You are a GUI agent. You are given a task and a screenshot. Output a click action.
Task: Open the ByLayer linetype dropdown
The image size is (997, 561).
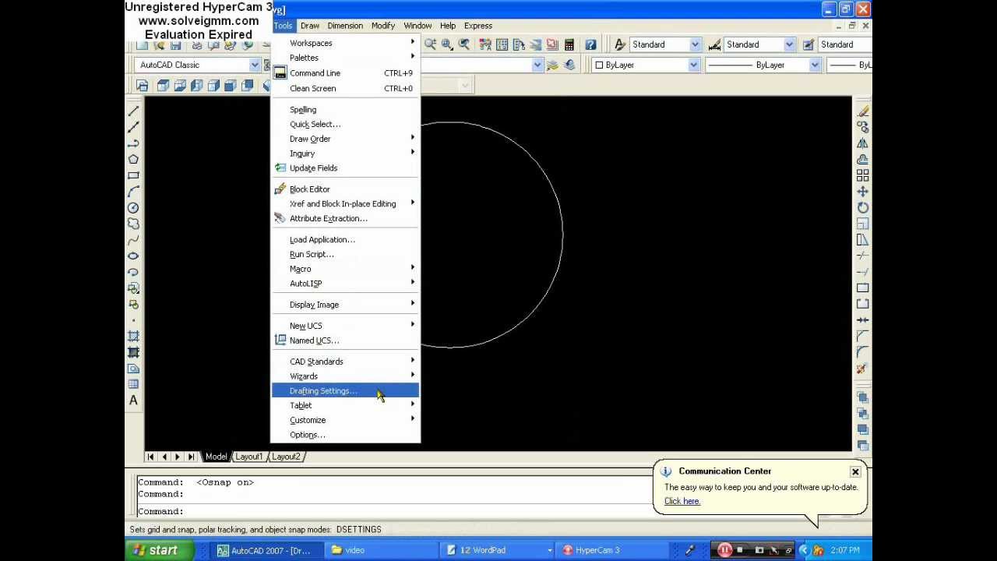click(815, 65)
